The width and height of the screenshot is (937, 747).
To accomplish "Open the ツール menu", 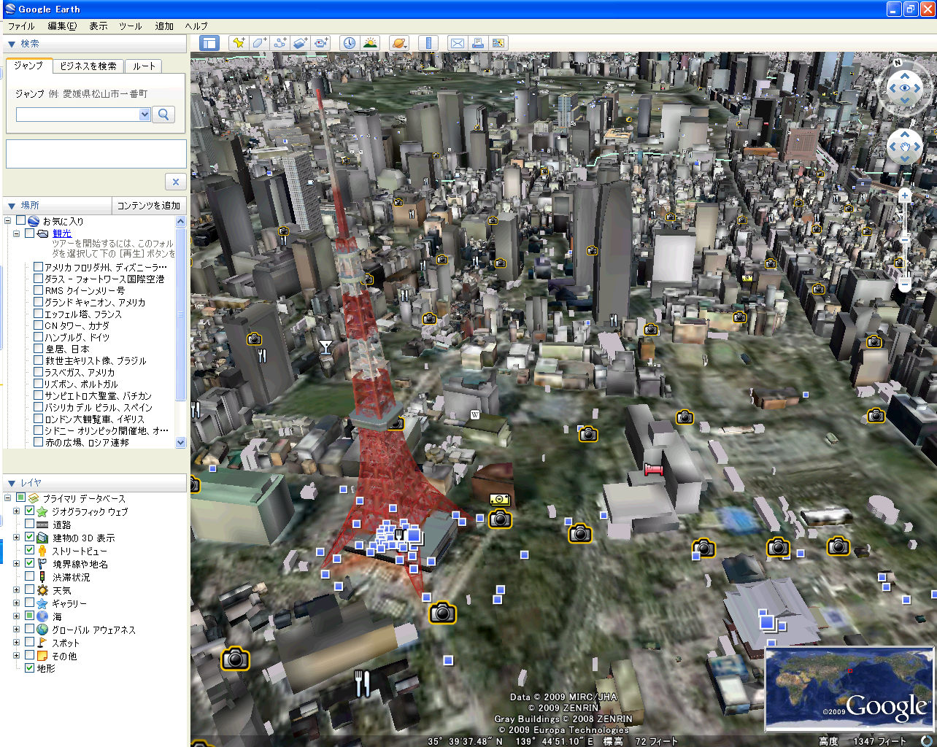I will [x=131, y=26].
